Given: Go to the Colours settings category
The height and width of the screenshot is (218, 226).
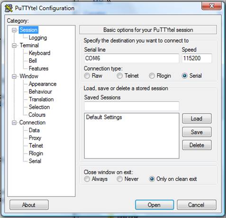Looking at the screenshot, I should [37, 115].
